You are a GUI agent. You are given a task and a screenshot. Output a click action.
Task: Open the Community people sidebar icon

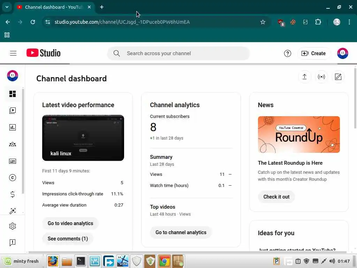[13, 144]
